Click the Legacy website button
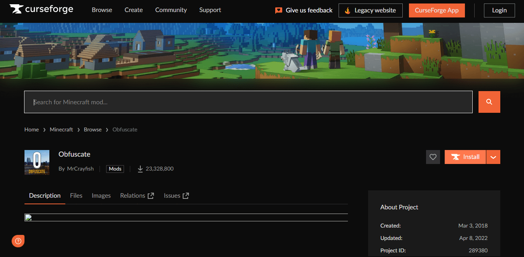 (x=370, y=10)
